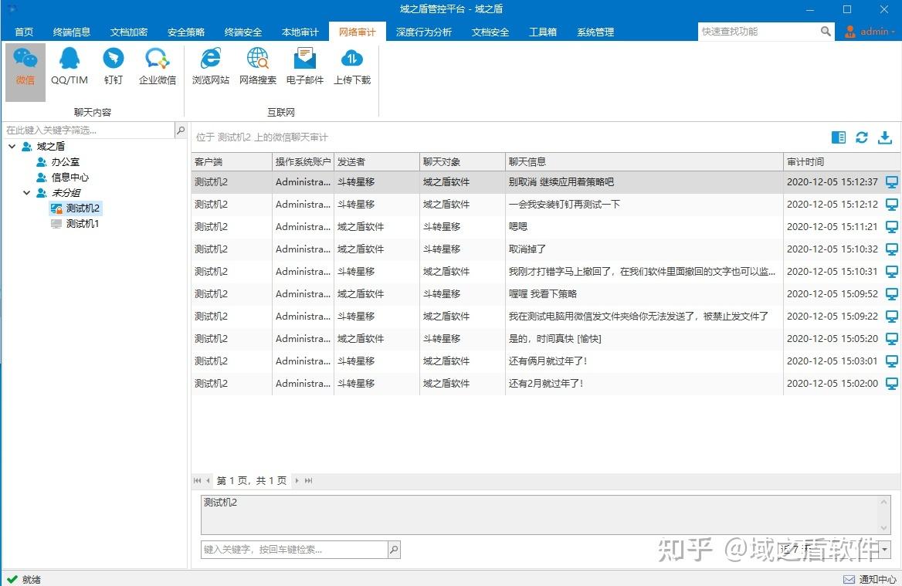Sort by 发送者 column header

377,162
